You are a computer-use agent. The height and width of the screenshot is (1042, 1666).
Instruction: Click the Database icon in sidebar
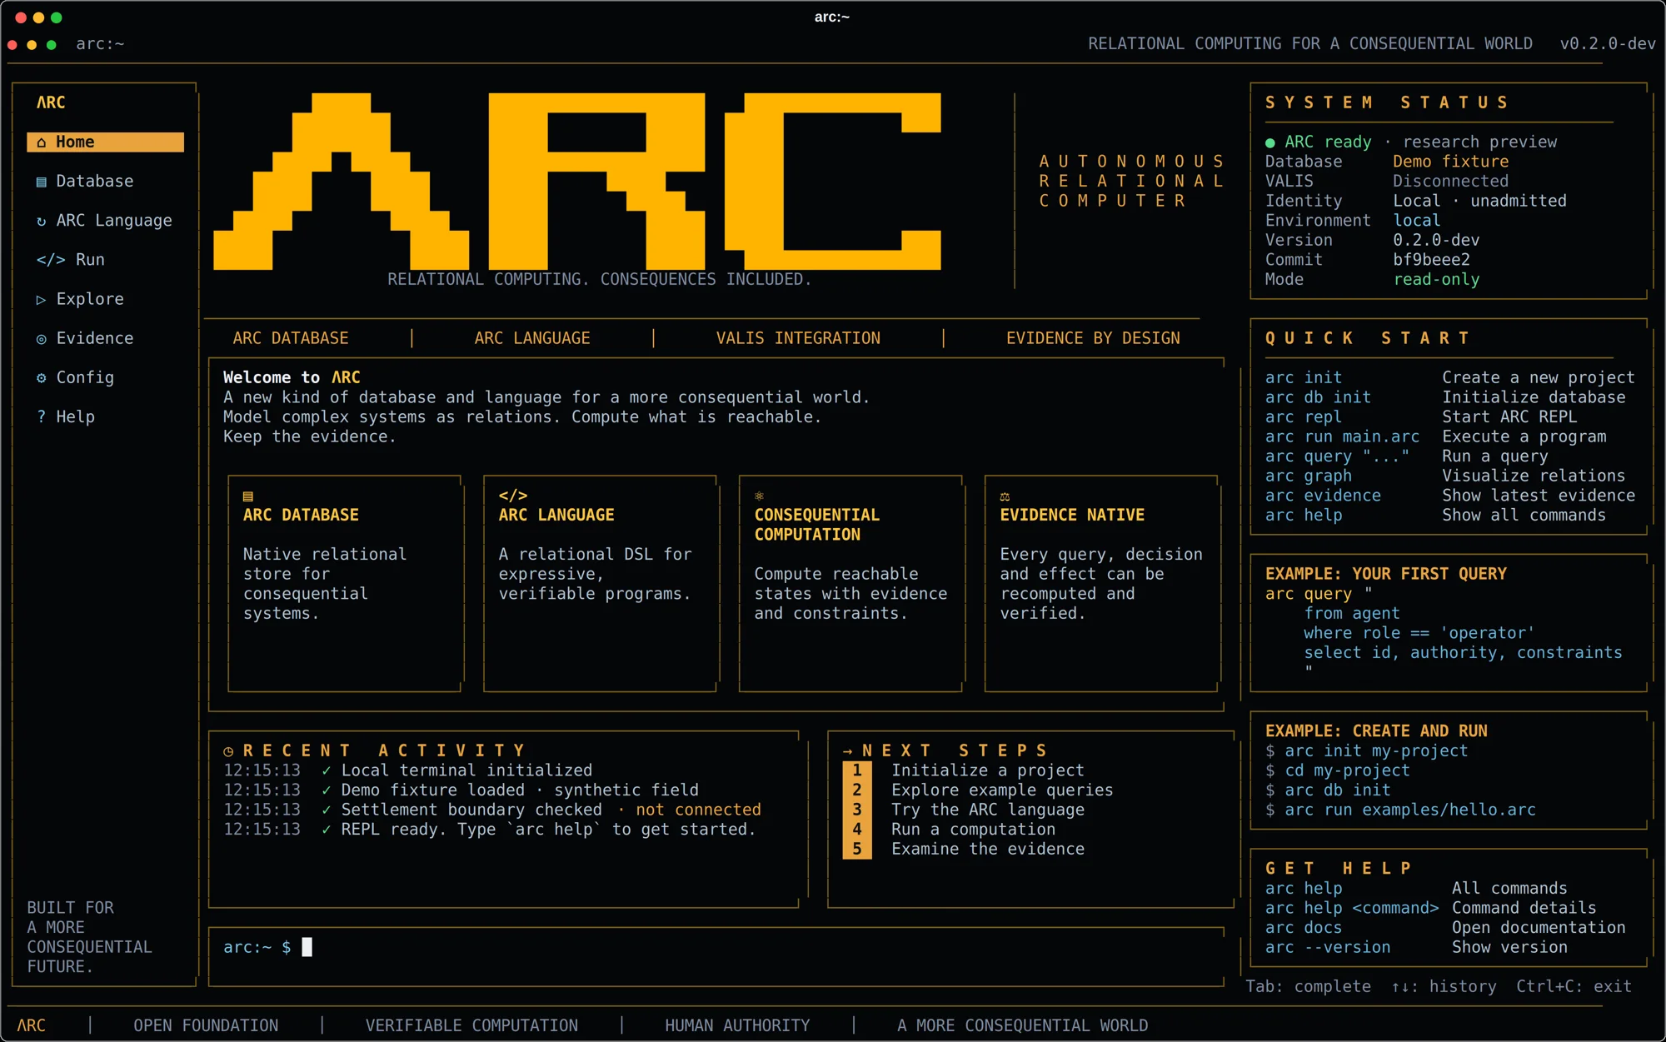[x=42, y=182]
